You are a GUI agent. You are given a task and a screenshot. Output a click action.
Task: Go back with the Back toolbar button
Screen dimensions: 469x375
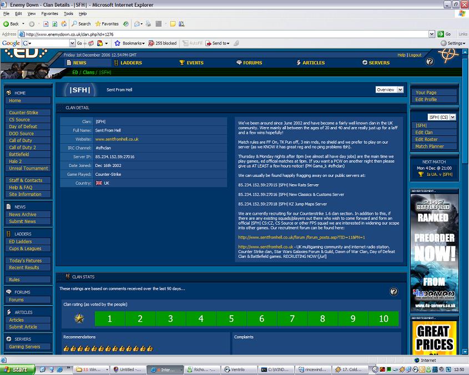tap(11, 24)
